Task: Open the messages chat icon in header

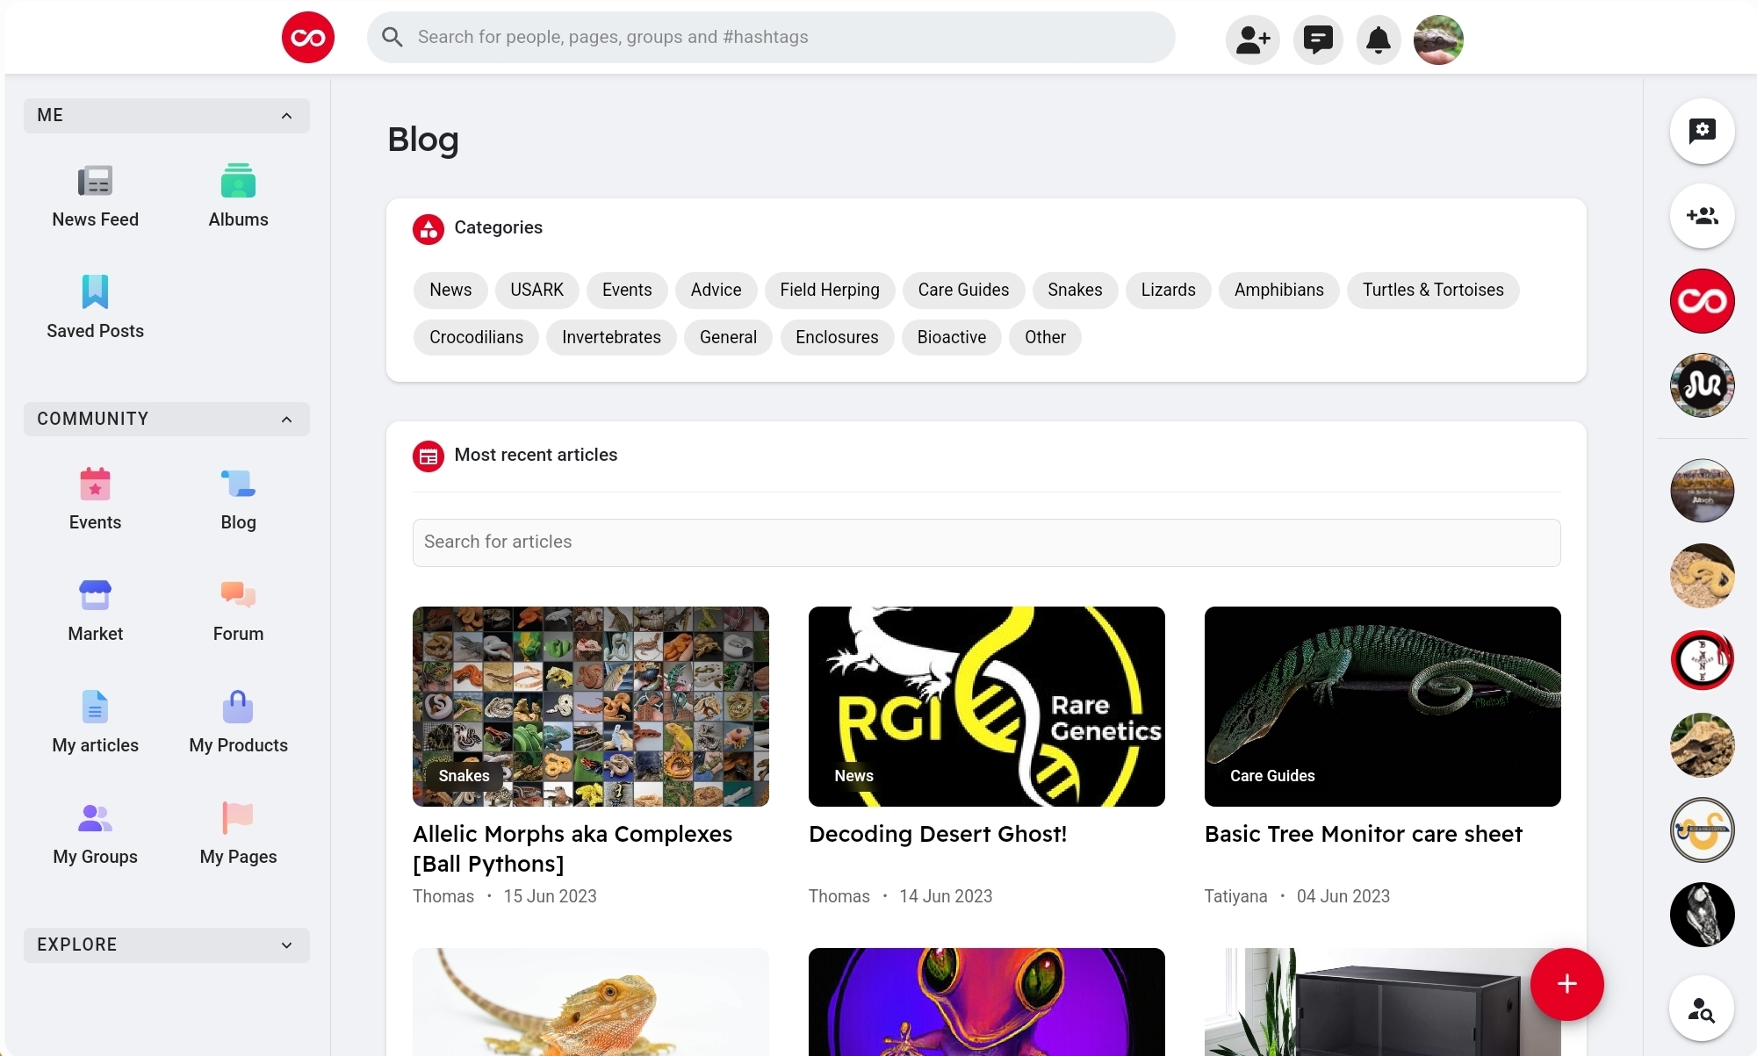Action: coord(1317,40)
